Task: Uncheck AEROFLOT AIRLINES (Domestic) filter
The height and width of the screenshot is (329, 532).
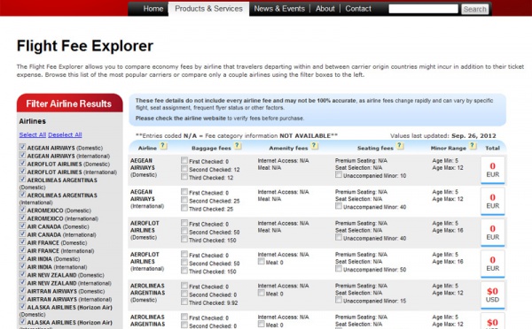Action: click(23, 163)
